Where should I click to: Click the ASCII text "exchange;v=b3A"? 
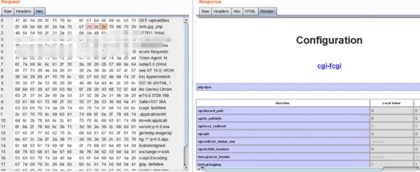[x=153, y=151]
